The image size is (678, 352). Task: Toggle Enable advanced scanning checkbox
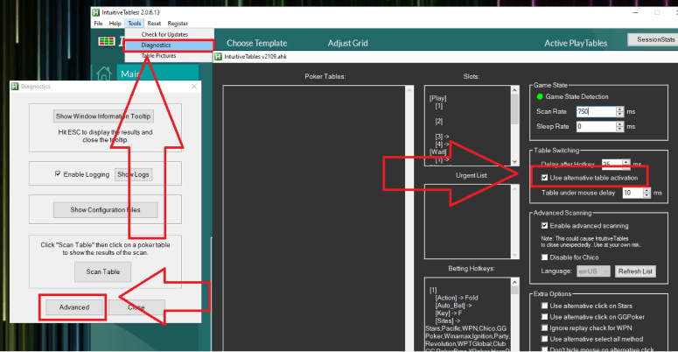tap(544, 226)
